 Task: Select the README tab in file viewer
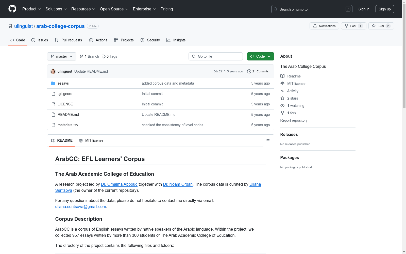[x=62, y=140]
